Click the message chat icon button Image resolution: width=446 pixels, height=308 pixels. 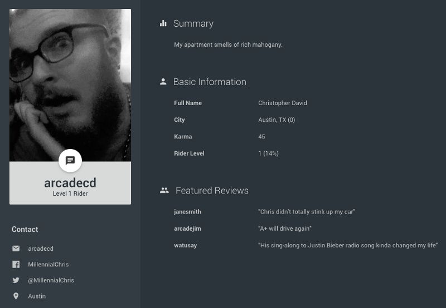(x=70, y=161)
